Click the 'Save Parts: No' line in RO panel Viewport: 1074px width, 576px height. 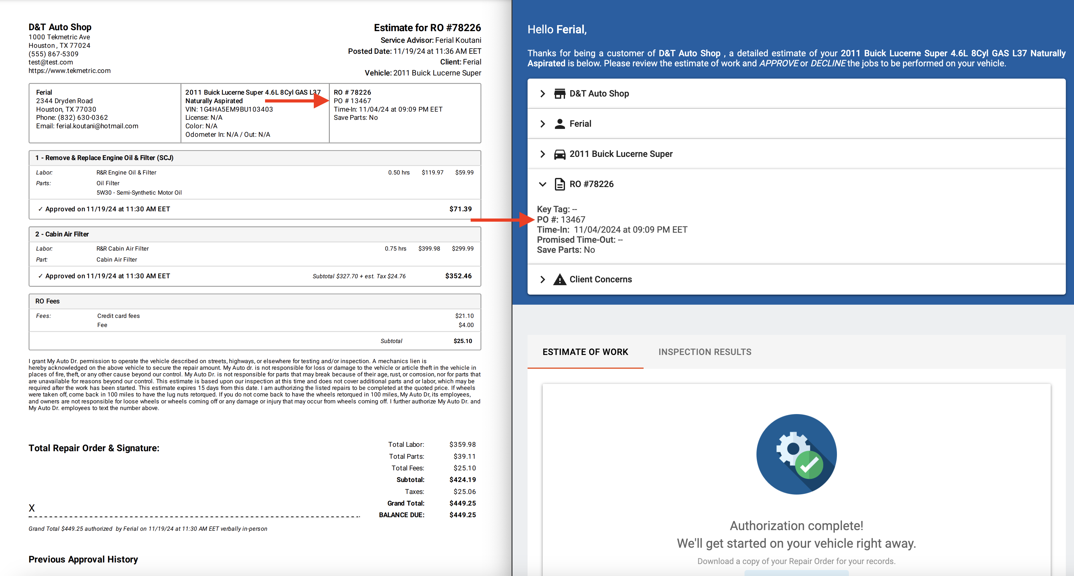click(566, 250)
